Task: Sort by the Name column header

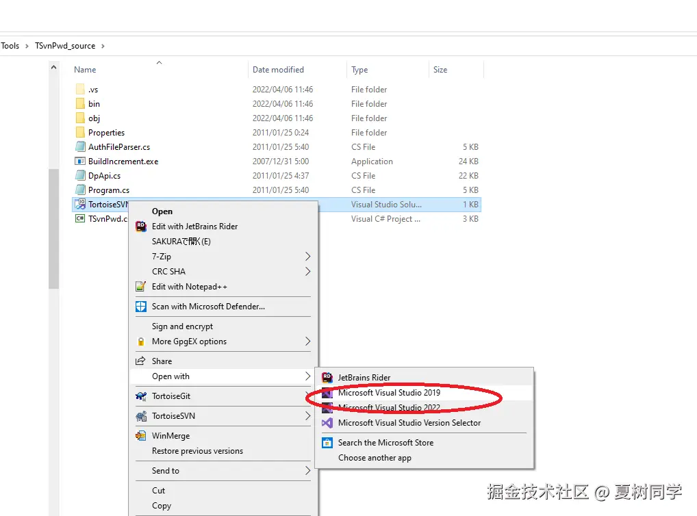Action: pos(85,70)
